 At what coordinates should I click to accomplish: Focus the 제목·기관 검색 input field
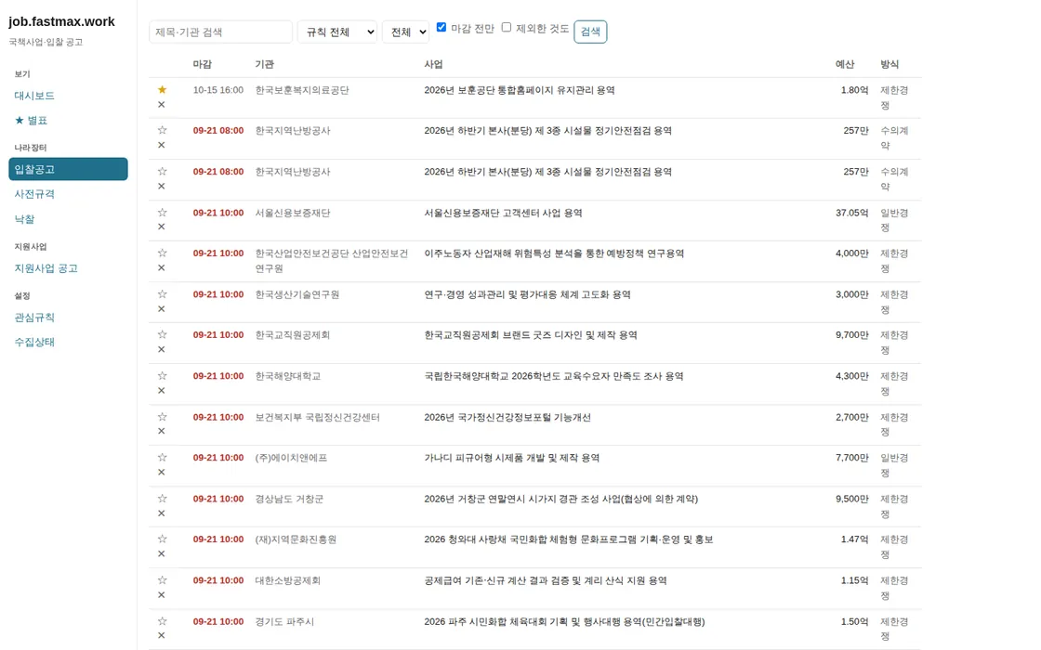220,32
